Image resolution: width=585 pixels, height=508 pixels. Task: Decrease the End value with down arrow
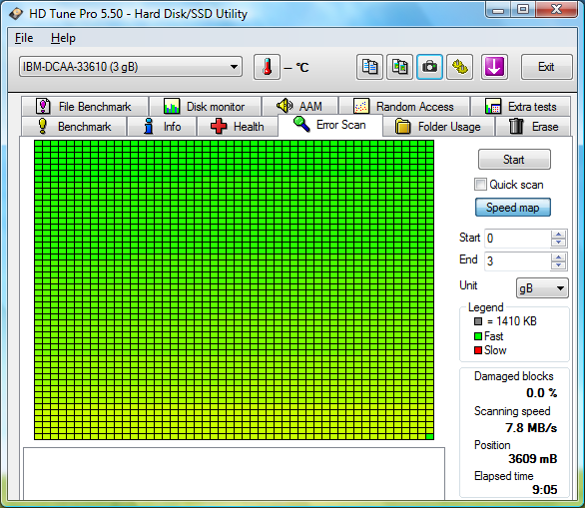[558, 265]
